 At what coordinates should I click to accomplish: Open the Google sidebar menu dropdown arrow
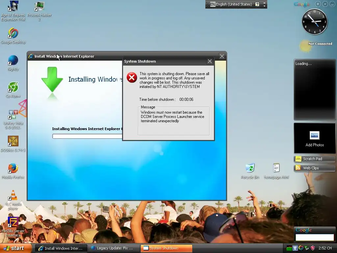click(325, 4)
